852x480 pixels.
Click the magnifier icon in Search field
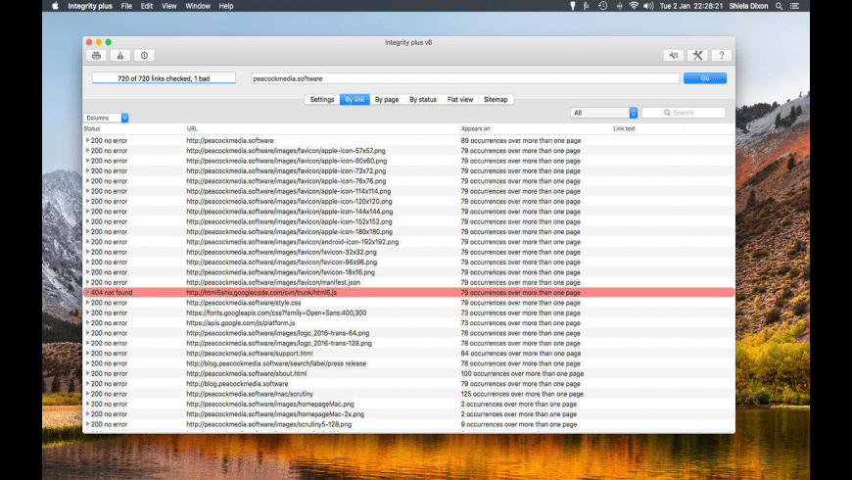(x=667, y=113)
